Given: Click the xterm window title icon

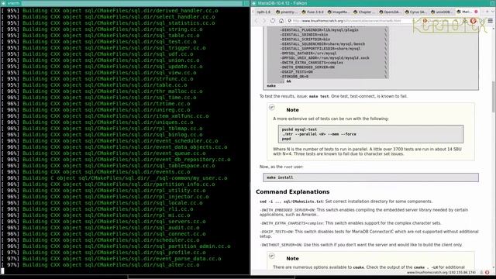Looking at the screenshot, I should [3, 3].
